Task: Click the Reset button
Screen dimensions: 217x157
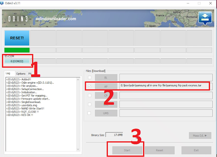Action: [160, 150]
